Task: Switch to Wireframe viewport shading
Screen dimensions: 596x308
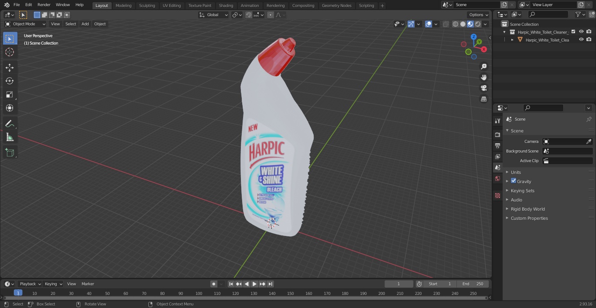Action: pos(456,24)
